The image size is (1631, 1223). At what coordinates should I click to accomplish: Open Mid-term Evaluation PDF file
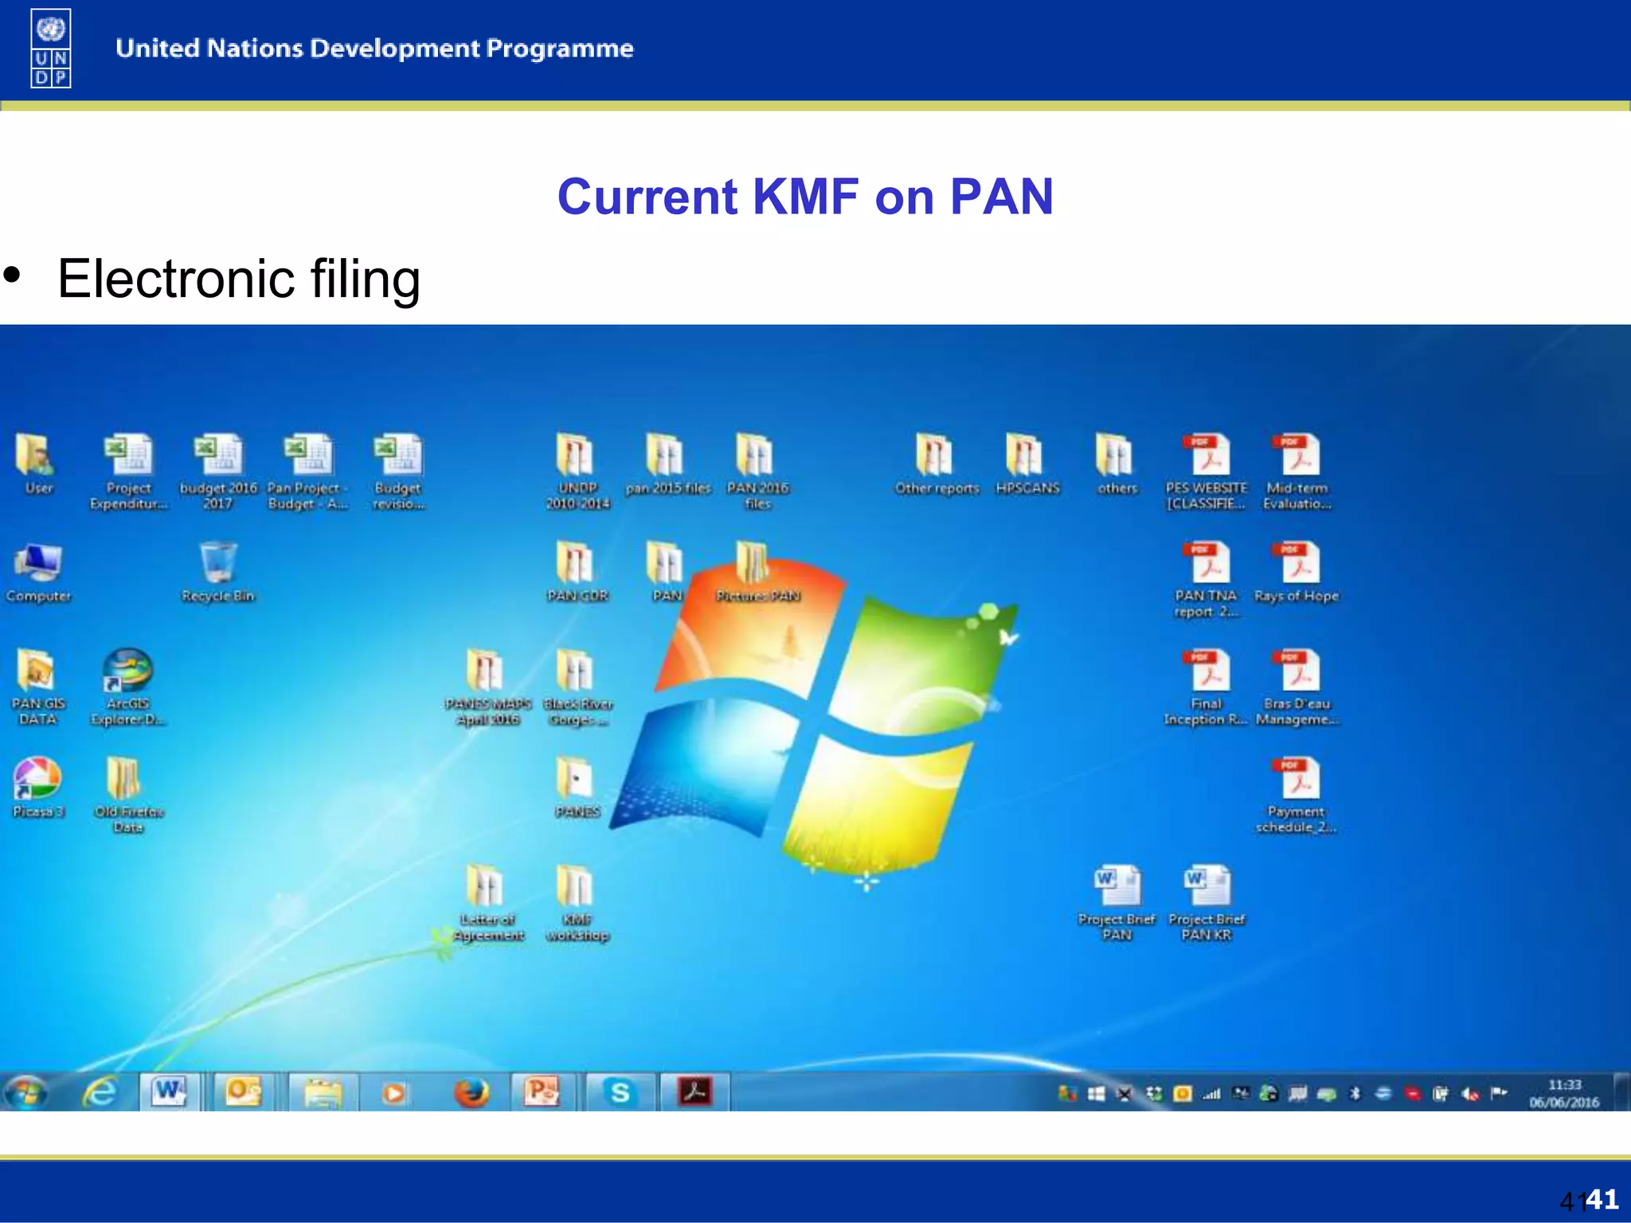[x=1297, y=455]
